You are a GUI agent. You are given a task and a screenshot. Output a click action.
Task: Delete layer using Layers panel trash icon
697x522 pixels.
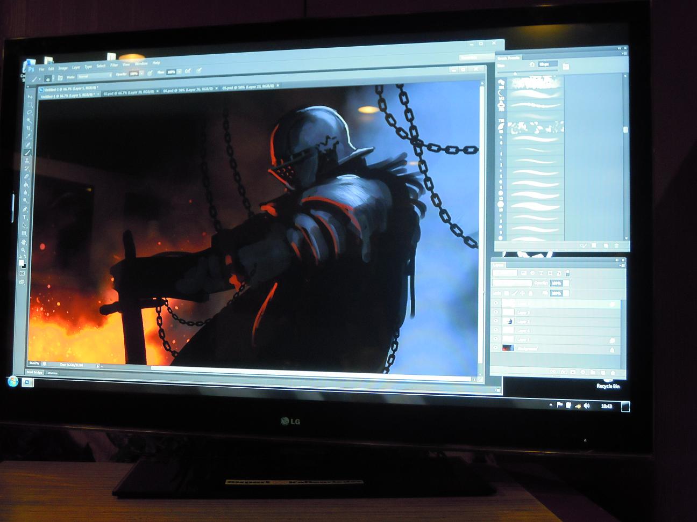pos(613,372)
